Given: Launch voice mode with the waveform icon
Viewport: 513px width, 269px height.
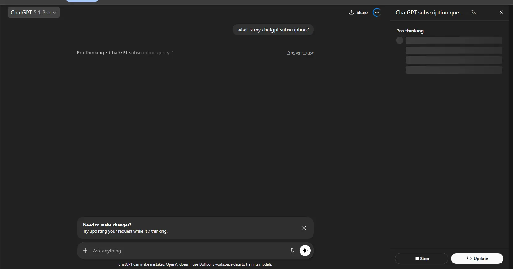Looking at the screenshot, I should click(x=305, y=251).
